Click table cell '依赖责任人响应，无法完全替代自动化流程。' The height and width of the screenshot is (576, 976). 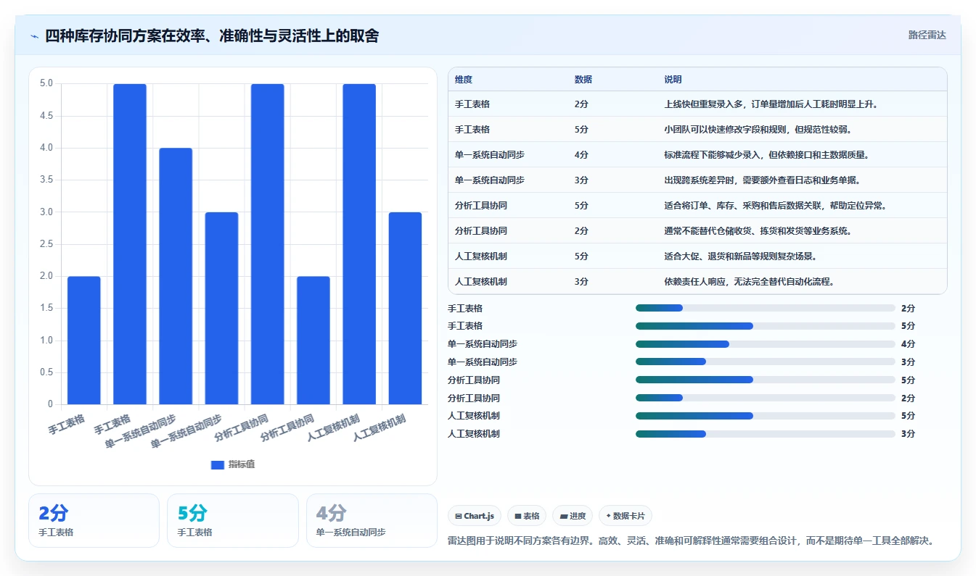749,282
